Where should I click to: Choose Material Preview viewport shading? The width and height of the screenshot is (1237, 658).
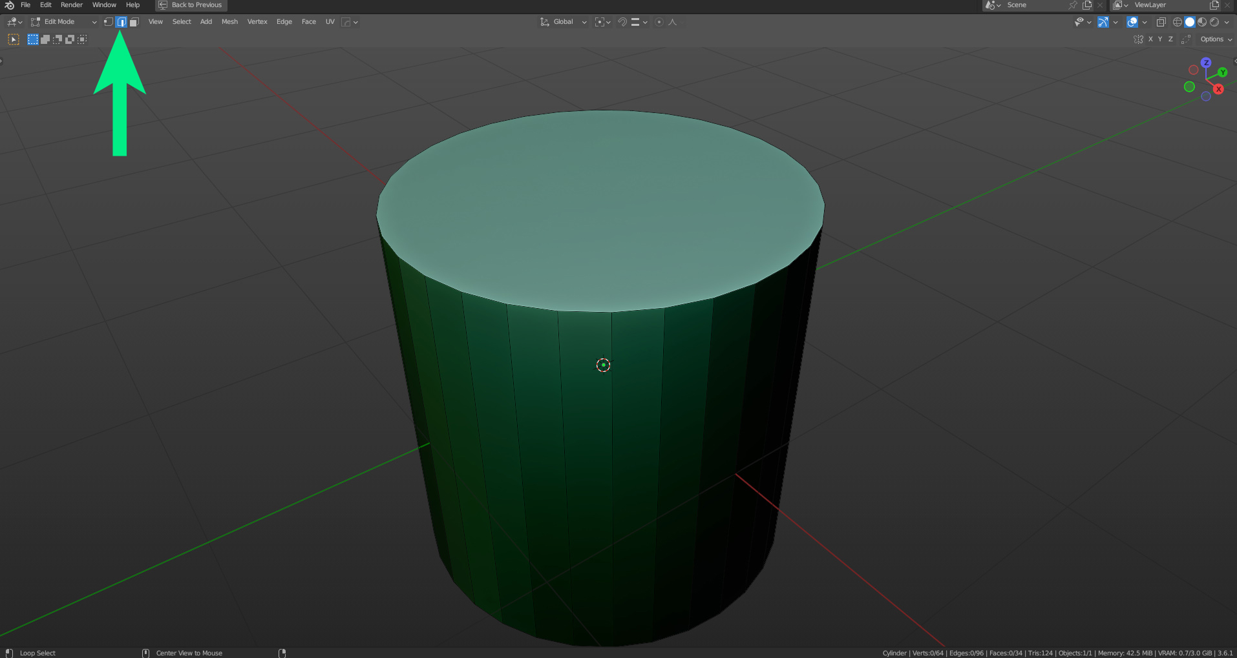1202,22
